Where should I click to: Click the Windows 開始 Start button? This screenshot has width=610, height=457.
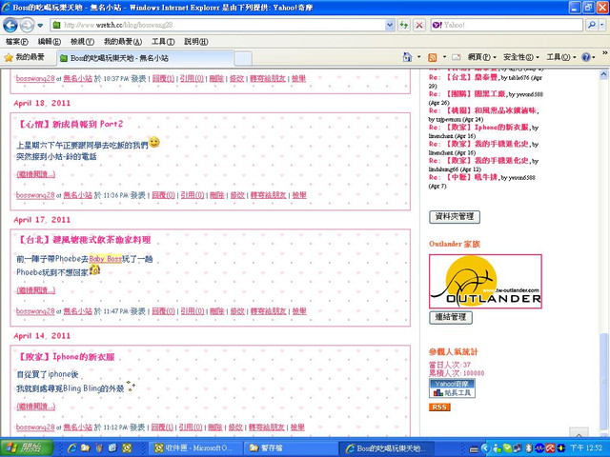pyautogui.click(x=27, y=448)
